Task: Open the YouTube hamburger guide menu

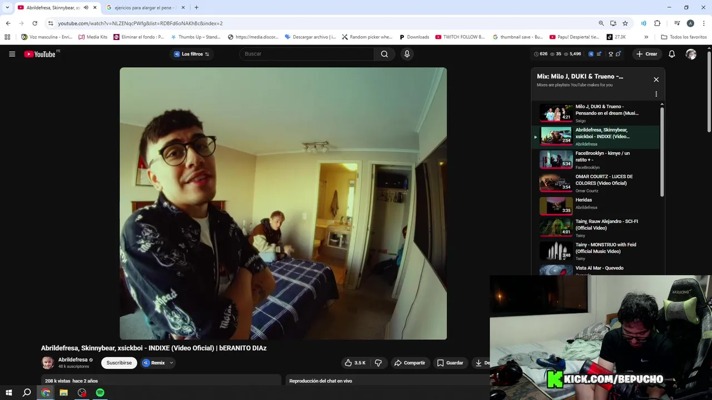Action: 12,54
